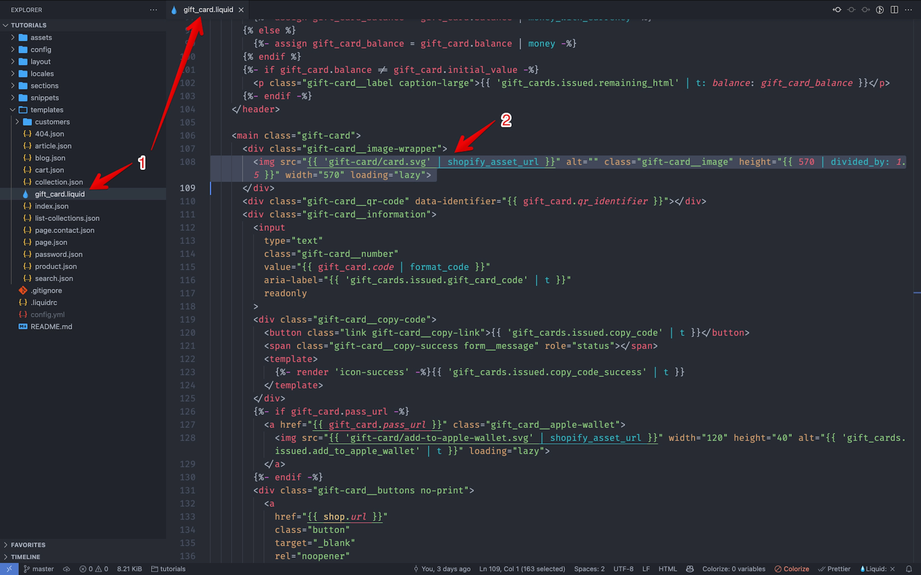The height and width of the screenshot is (575, 921).
Task: Click the 8.21 KiB file size indicator
Action: 130,569
